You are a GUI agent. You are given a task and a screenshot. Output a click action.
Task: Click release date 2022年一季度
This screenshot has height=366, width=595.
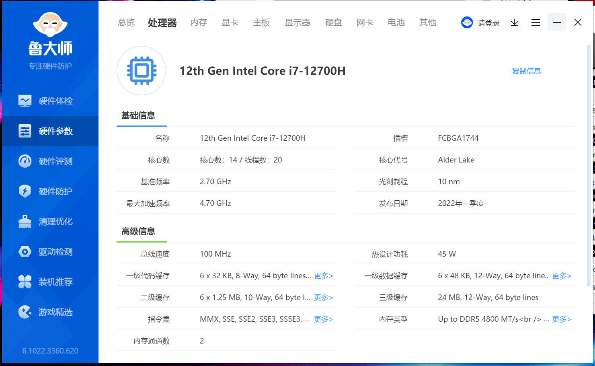coord(461,204)
